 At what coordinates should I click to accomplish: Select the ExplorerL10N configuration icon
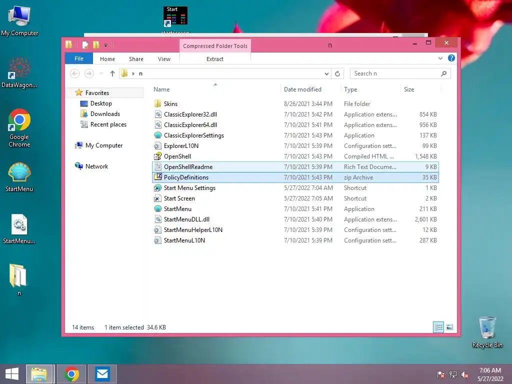coord(157,145)
